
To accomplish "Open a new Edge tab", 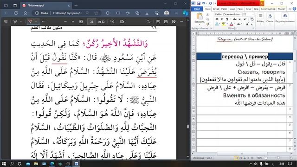I will point(76,6).
